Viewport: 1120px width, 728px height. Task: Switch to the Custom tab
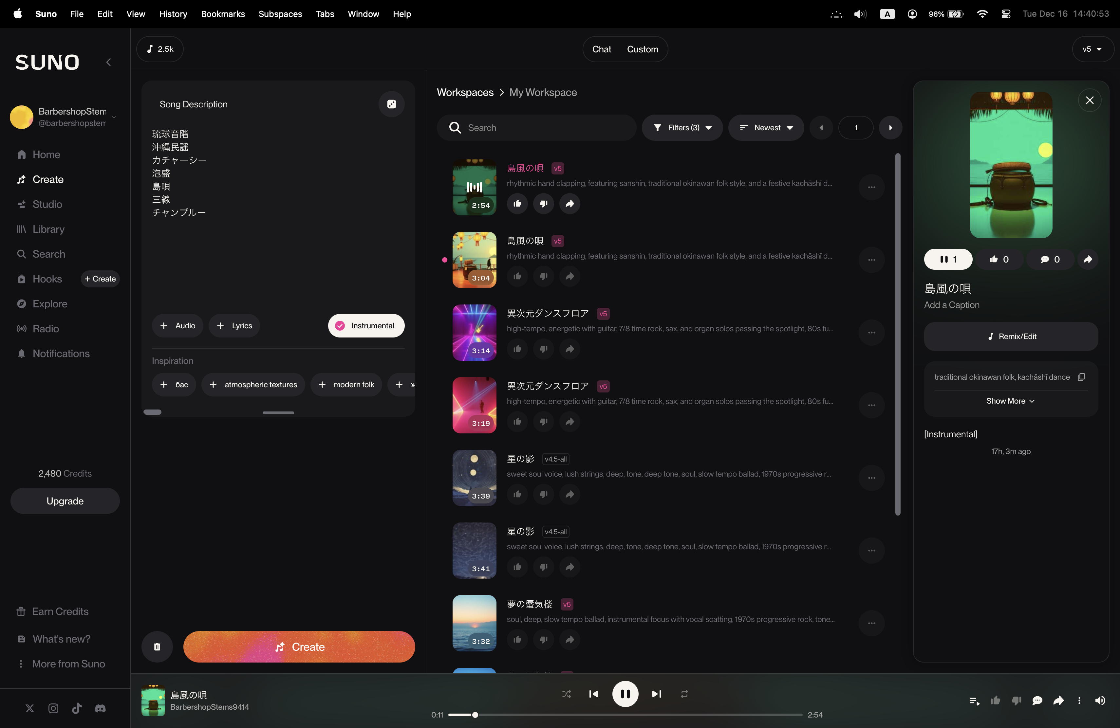point(642,49)
